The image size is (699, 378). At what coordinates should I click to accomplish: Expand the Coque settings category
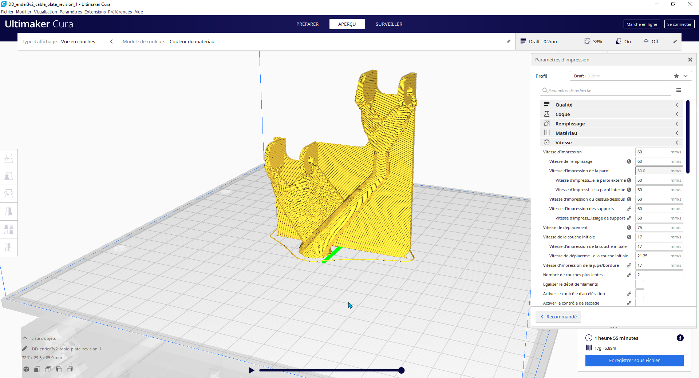click(x=611, y=114)
